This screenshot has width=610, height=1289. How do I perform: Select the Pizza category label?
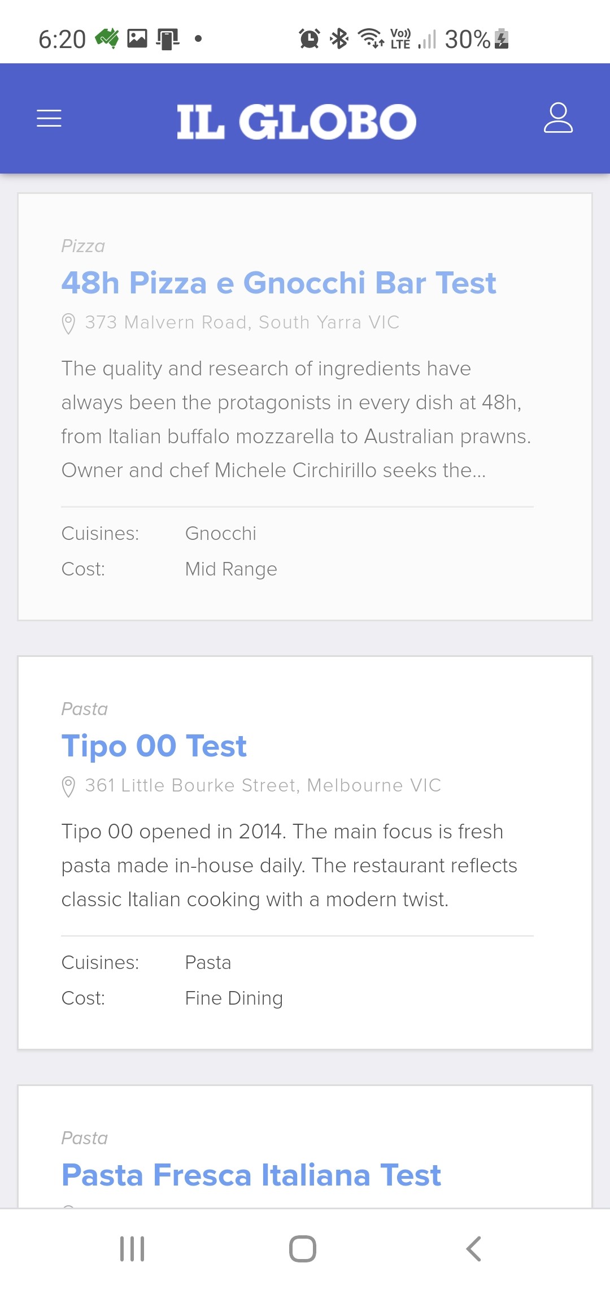(x=83, y=246)
